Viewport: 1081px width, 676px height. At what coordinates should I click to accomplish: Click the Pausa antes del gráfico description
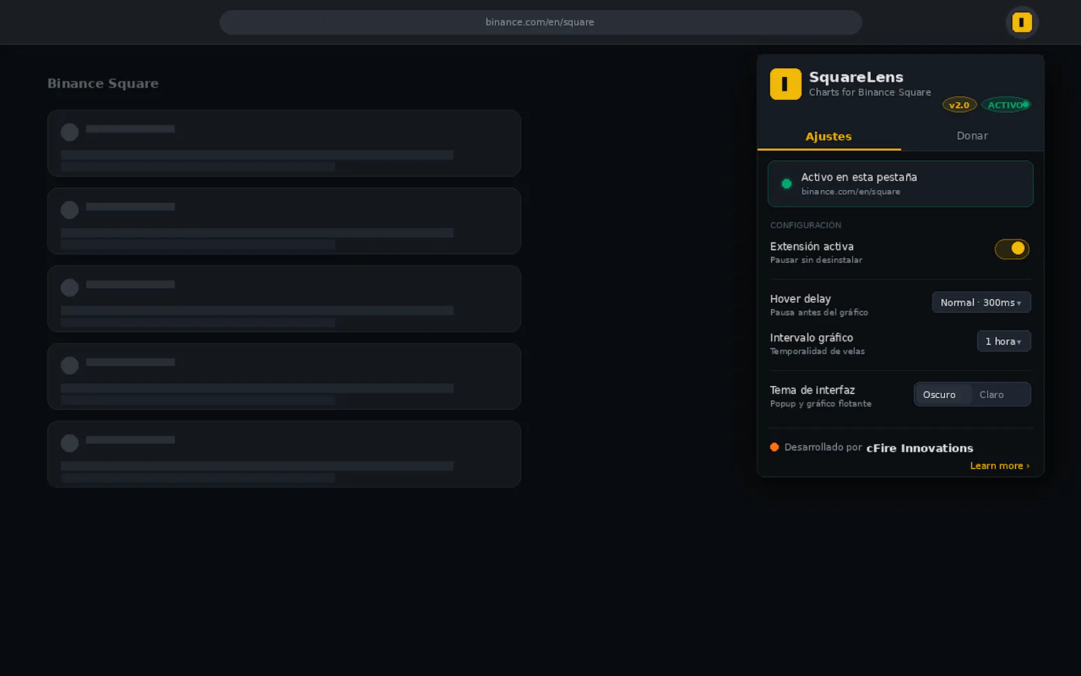click(819, 312)
